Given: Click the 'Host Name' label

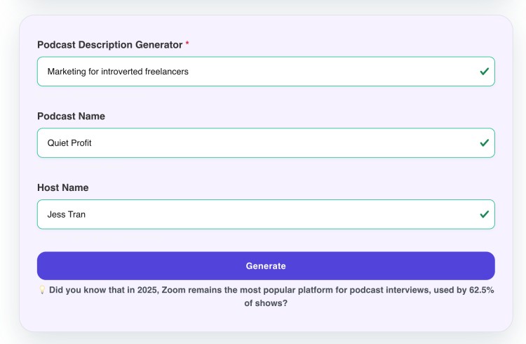Looking at the screenshot, I should pyautogui.click(x=62, y=187).
